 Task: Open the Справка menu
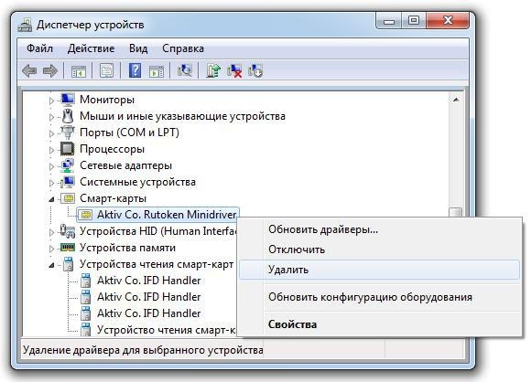pyautogui.click(x=183, y=48)
